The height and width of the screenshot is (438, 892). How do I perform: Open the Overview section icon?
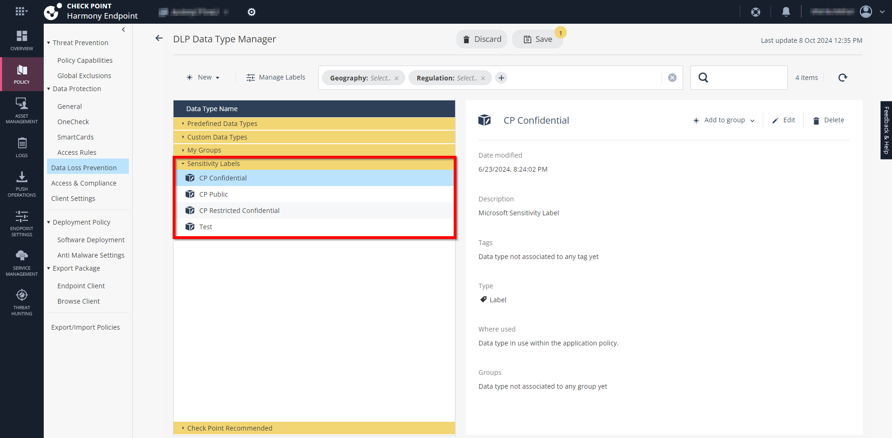click(x=22, y=40)
